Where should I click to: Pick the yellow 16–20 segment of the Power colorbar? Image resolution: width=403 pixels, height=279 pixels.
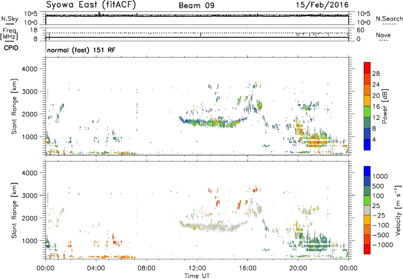367,101
